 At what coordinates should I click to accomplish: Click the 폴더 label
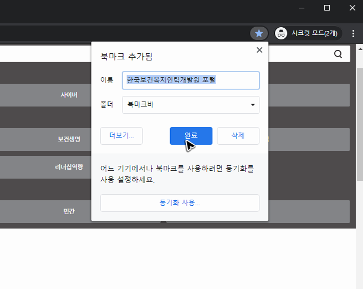point(107,105)
